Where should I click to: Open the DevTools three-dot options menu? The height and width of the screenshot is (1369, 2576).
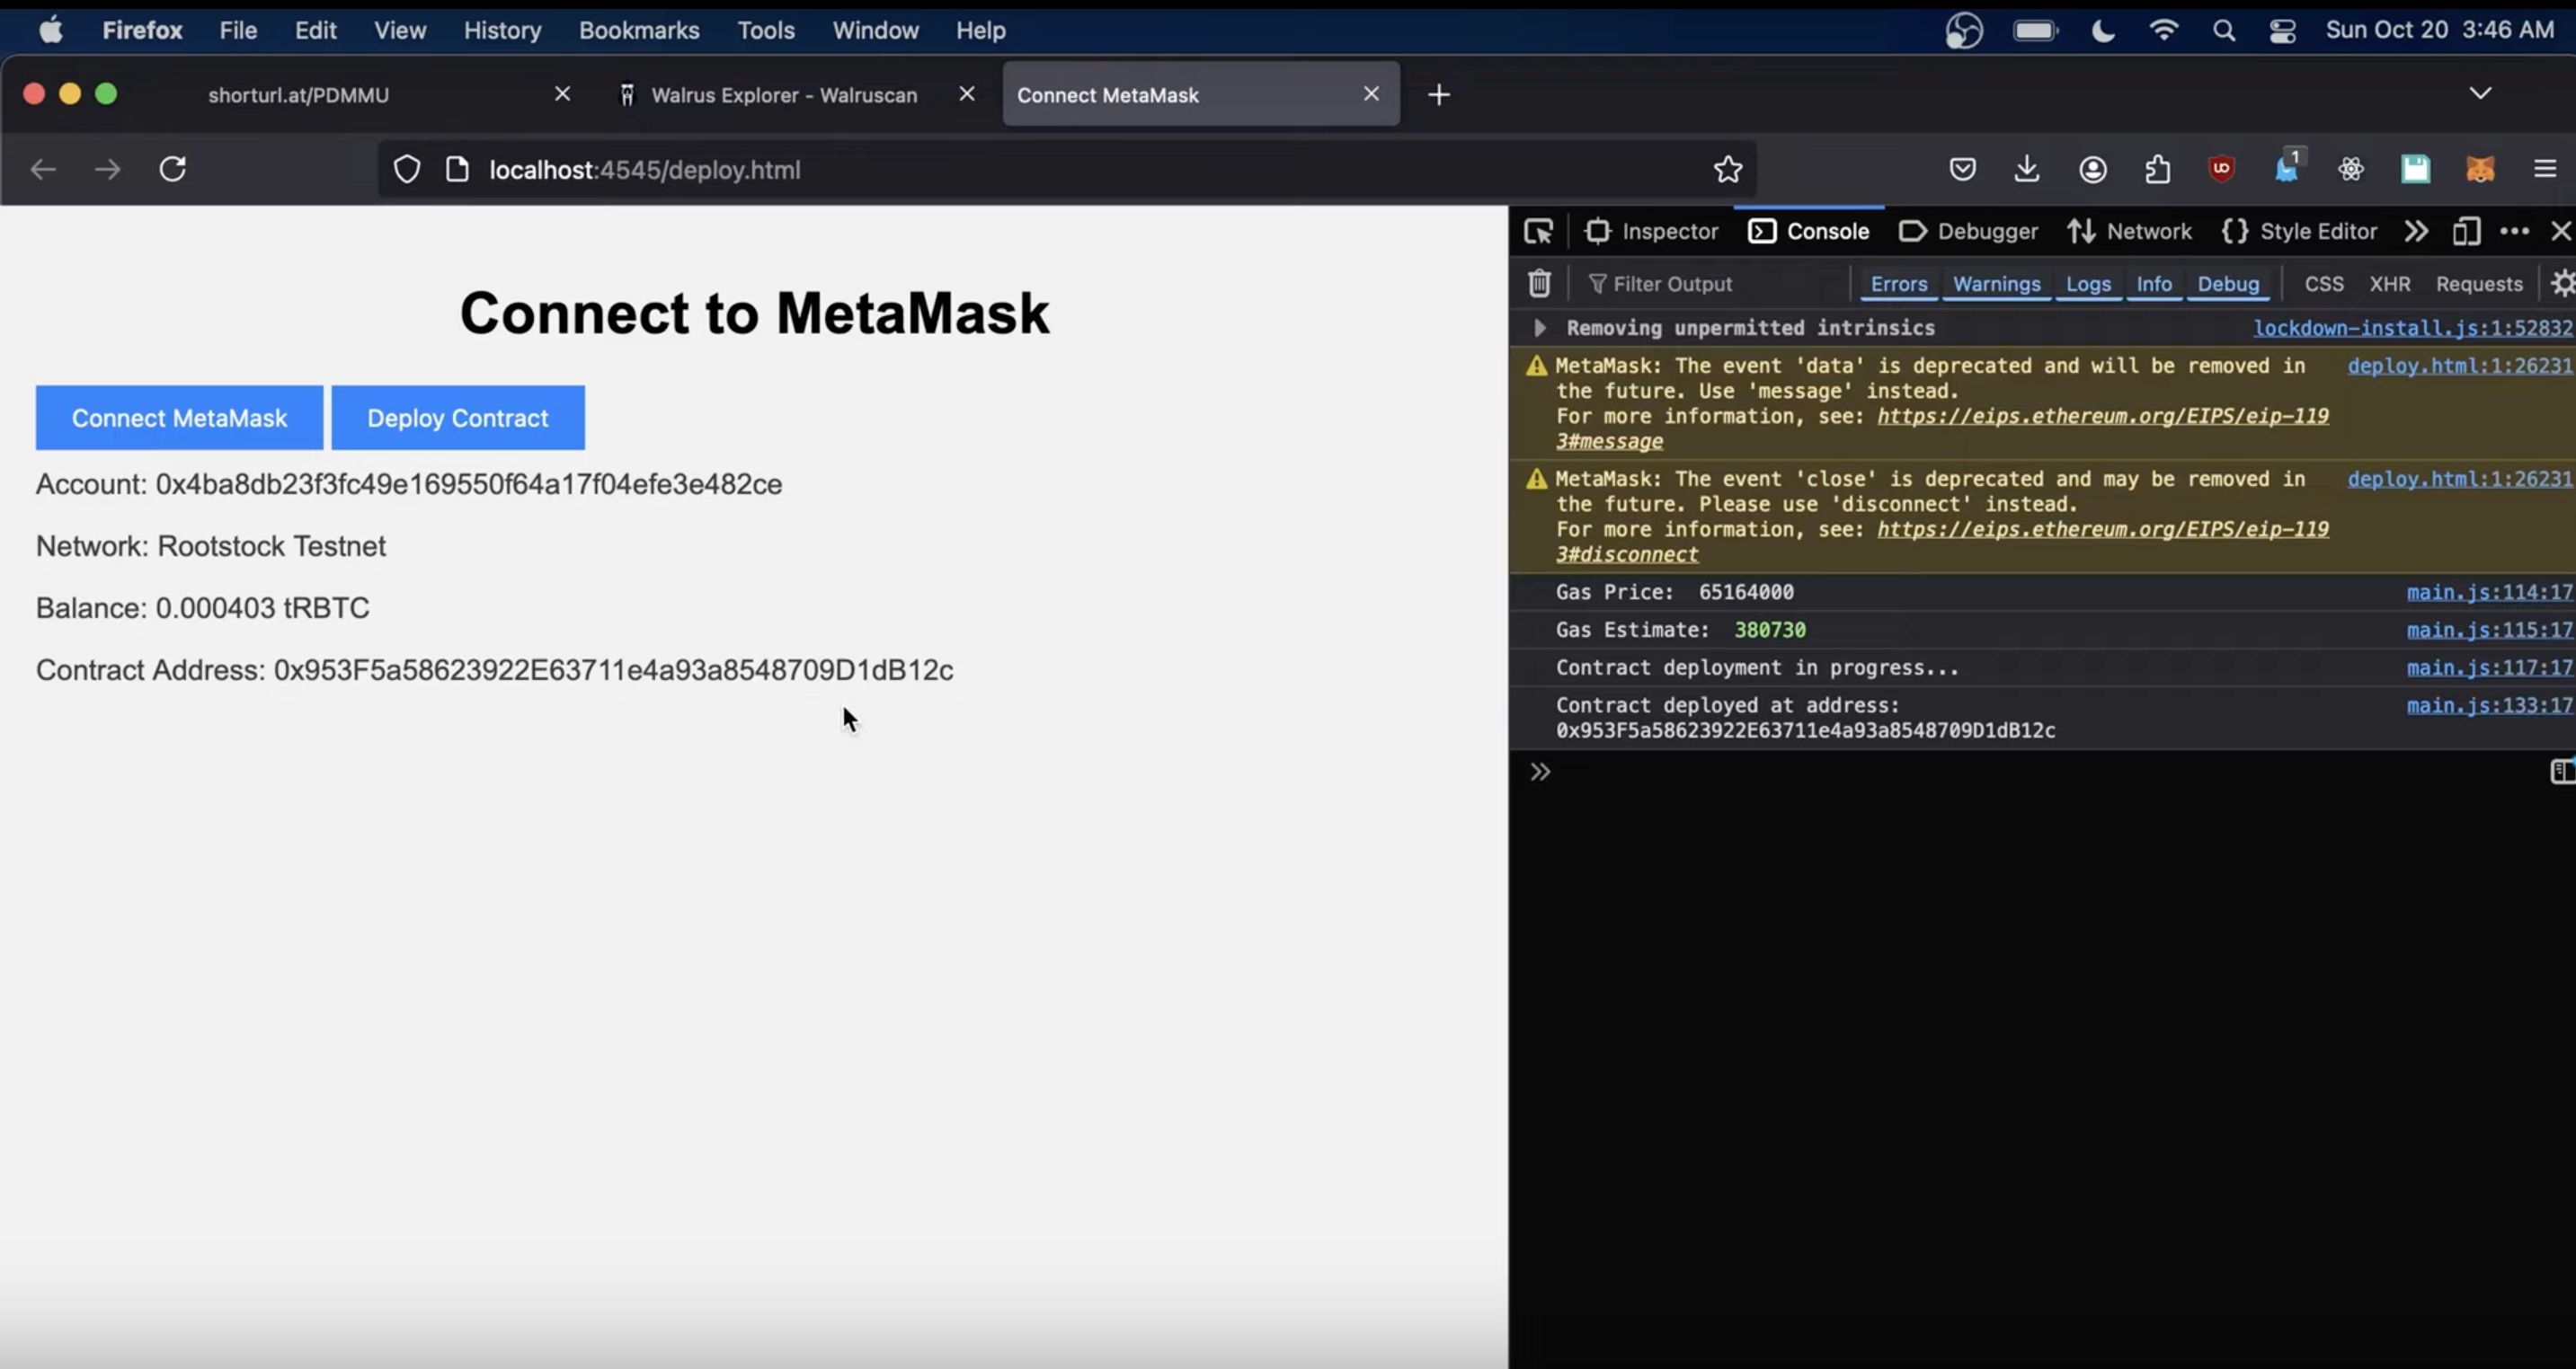pyautogui.click(x=2514, y=232)
